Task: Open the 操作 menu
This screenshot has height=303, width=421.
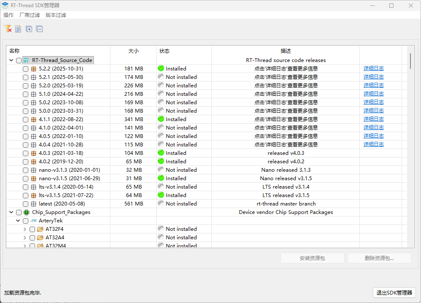Action: tap(8, 15)
